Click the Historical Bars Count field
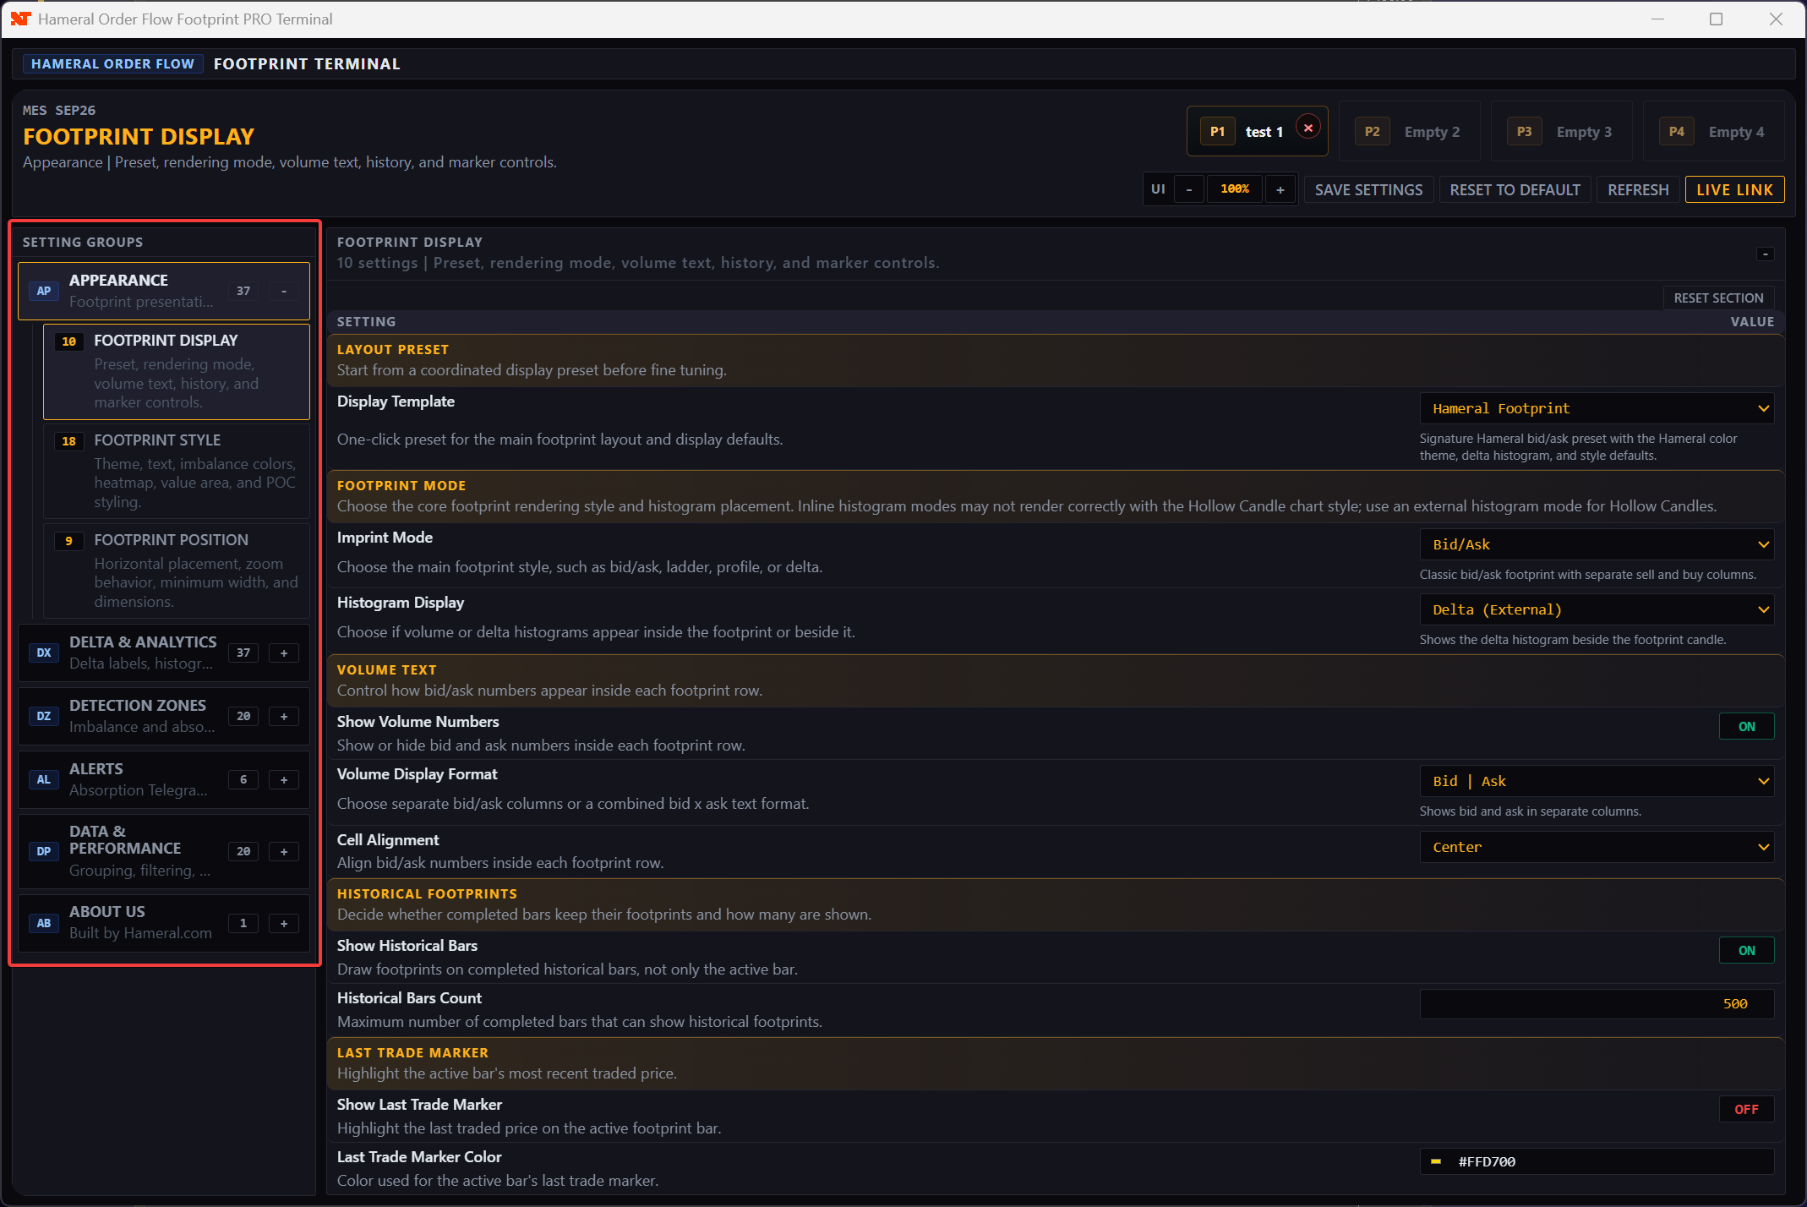The image size is (1807, 1207). [1597, 1003]
